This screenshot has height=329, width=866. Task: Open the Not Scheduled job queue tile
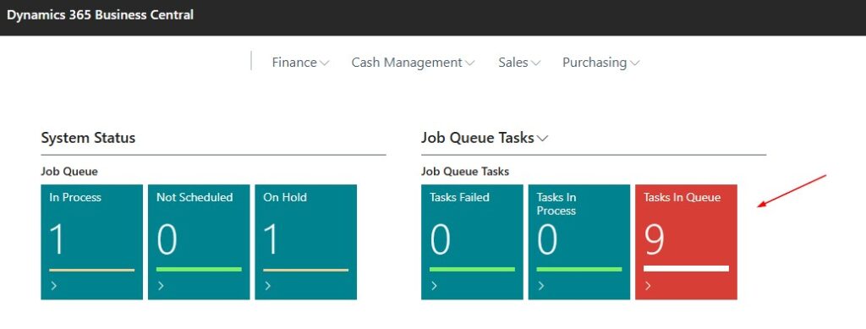pyautogui.click(x=199, y=242)
